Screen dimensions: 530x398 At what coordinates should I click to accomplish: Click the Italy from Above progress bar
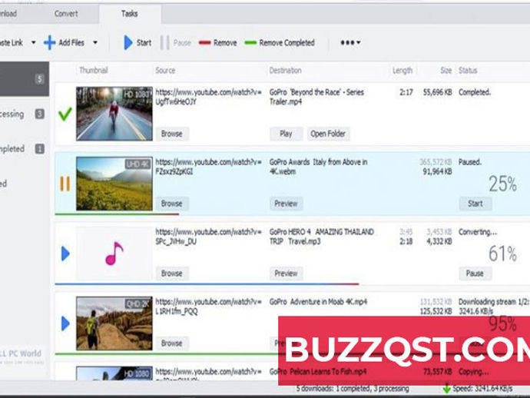click(117, 214)
